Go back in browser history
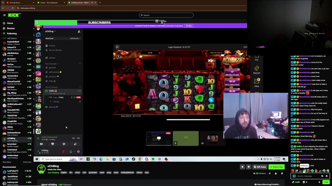The height and width of the screenshot is (186, 332). pyautogui.click(x=3, y=8)
